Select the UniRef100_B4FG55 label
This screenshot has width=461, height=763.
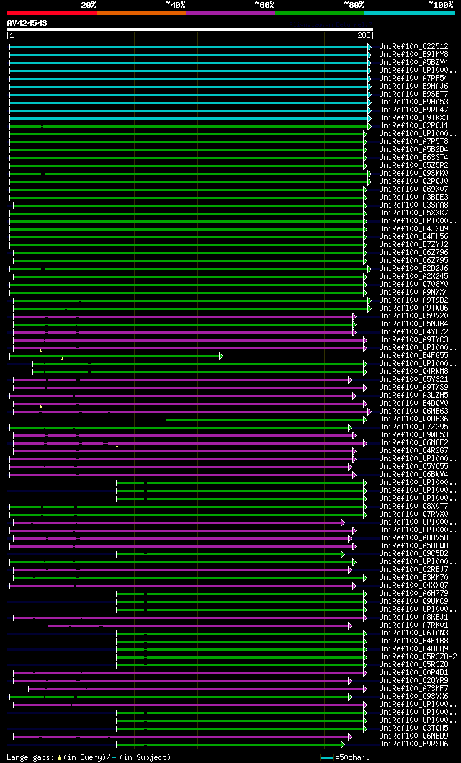coord(414,356)
